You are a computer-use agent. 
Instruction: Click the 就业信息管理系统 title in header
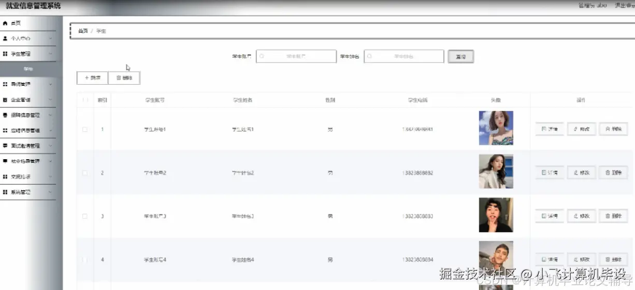coord(33,6)
